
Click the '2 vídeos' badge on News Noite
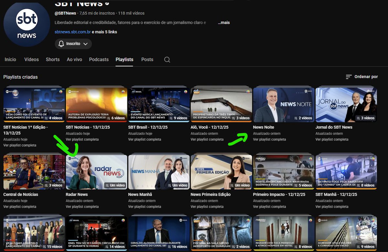[x=303, y=118]
